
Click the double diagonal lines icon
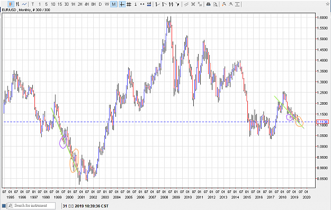click(186, 4)
